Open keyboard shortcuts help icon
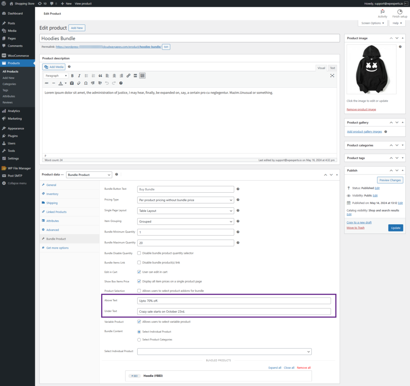The height and width of the screenshot is (386, 410). point(121,83)
